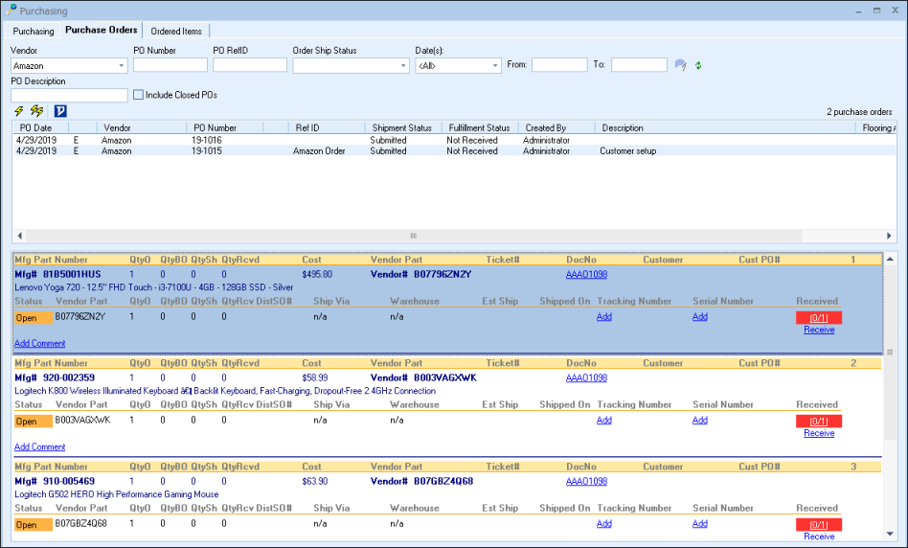Image resolution: width=908 pixels, height=548 pixels.
Task: Switch to the Purchasing tab
Action: [34, 31]
